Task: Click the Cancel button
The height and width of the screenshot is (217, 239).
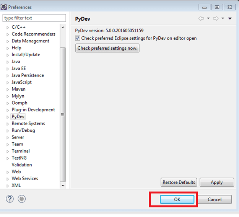Action: 215,199
